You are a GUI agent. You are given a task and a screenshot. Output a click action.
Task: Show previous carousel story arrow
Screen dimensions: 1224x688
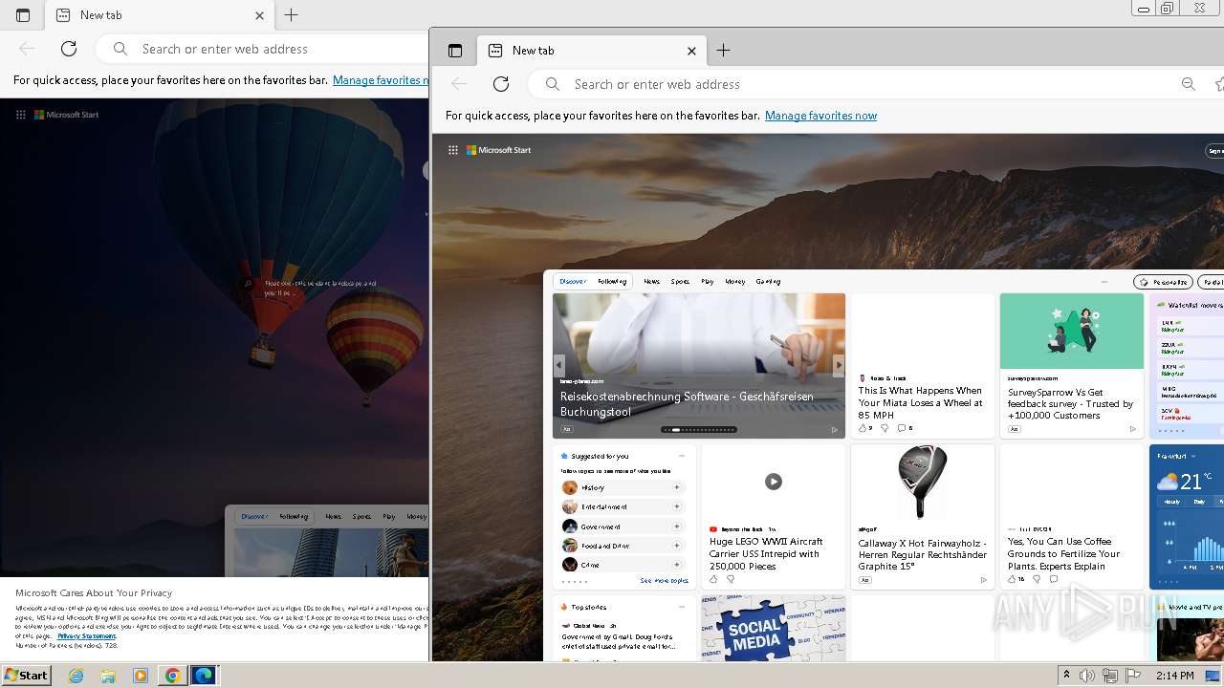click(x=559, y=365)
